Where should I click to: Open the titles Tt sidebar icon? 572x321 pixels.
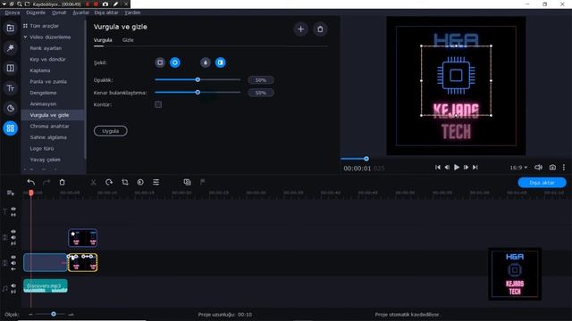click(10, 88)
